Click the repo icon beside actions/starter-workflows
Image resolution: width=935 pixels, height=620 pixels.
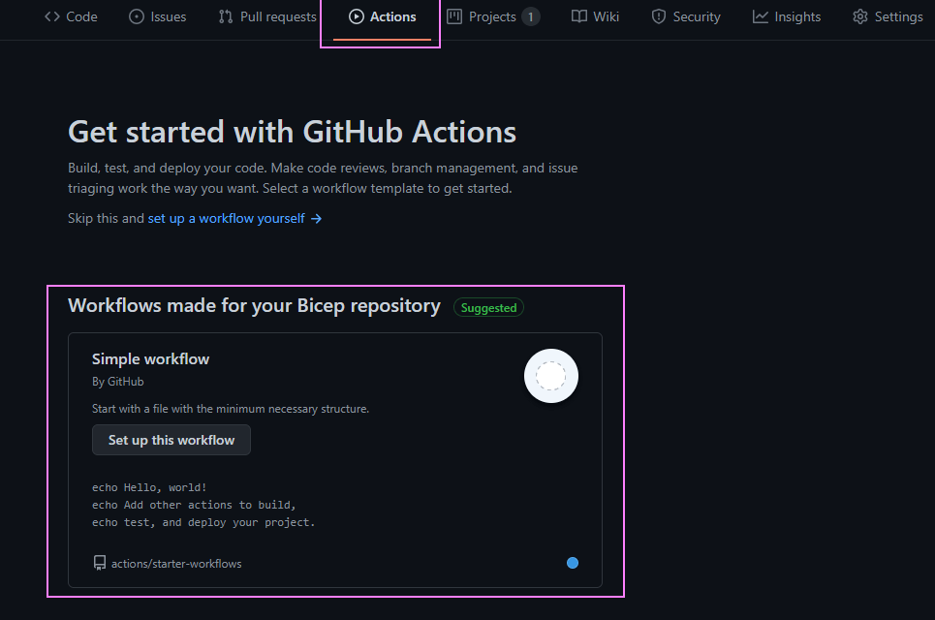99,563
